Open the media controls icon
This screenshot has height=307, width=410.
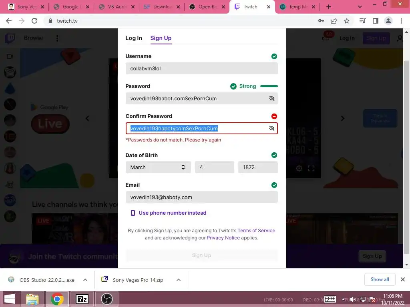pyautogui.click(x=362, y=21)
